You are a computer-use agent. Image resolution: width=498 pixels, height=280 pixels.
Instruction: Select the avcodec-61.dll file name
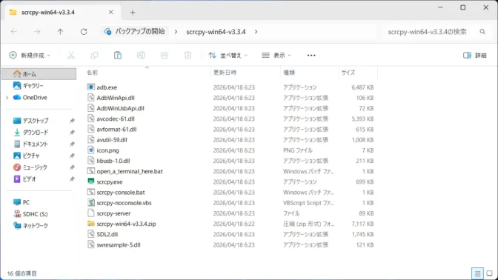tap(116, 119)
